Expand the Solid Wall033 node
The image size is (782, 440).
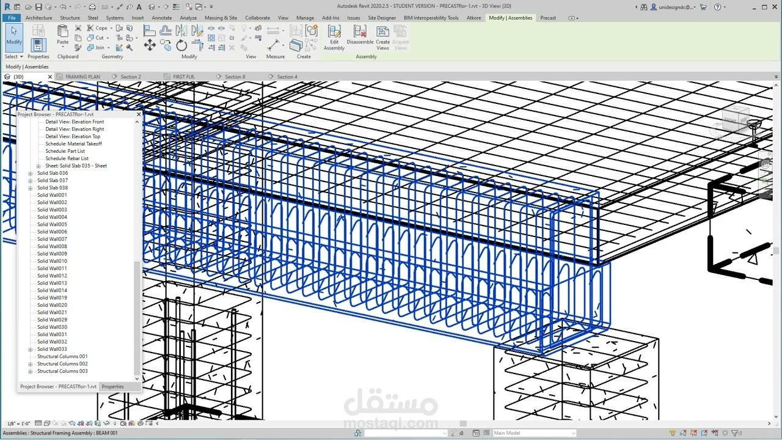(x=31, y=350)
